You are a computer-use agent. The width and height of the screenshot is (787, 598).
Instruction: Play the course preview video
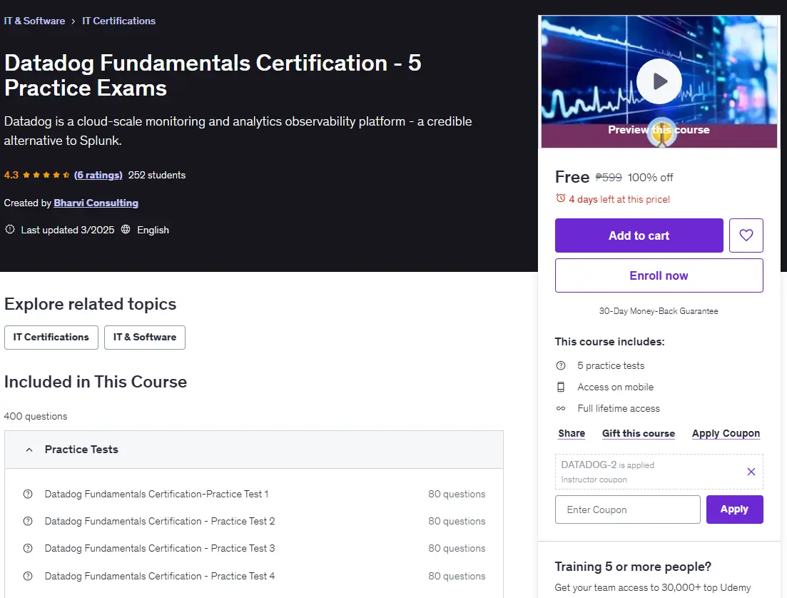(659, 81)
